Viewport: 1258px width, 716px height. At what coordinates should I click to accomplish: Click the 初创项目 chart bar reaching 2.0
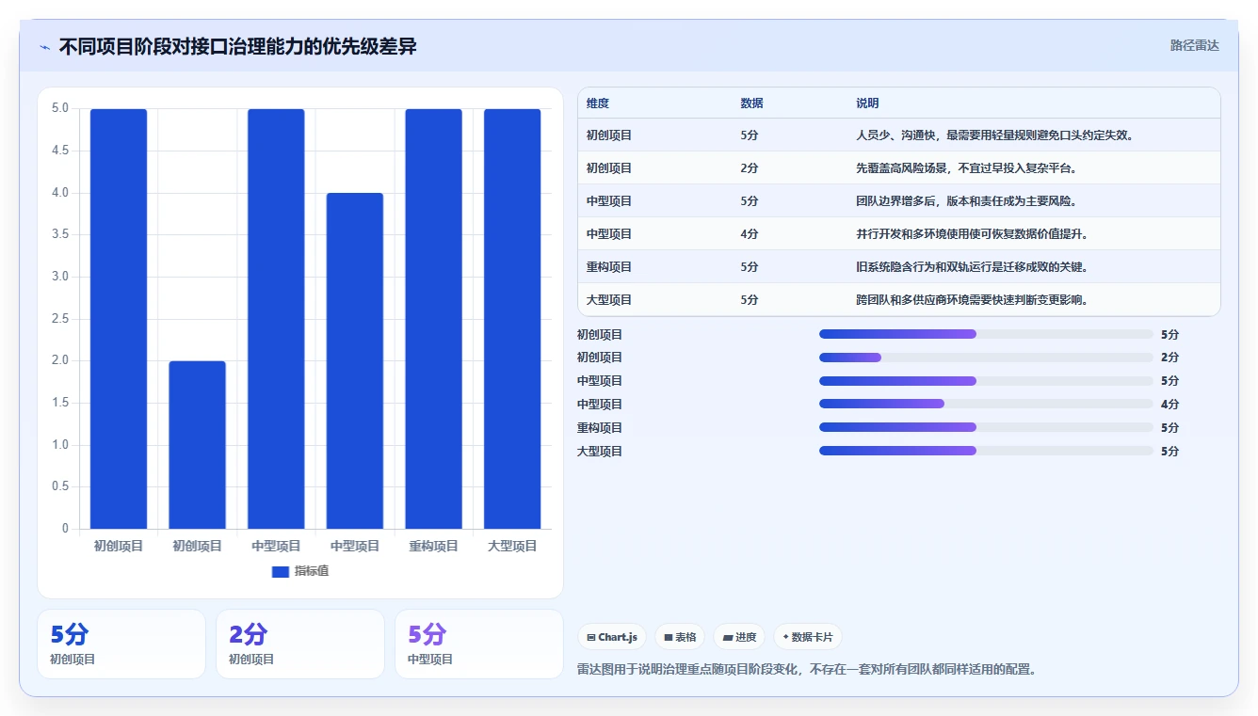198,445
